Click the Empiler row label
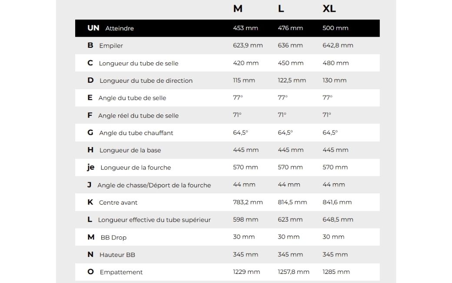Viewport: 452px width, 283px height. click(111, 46)
